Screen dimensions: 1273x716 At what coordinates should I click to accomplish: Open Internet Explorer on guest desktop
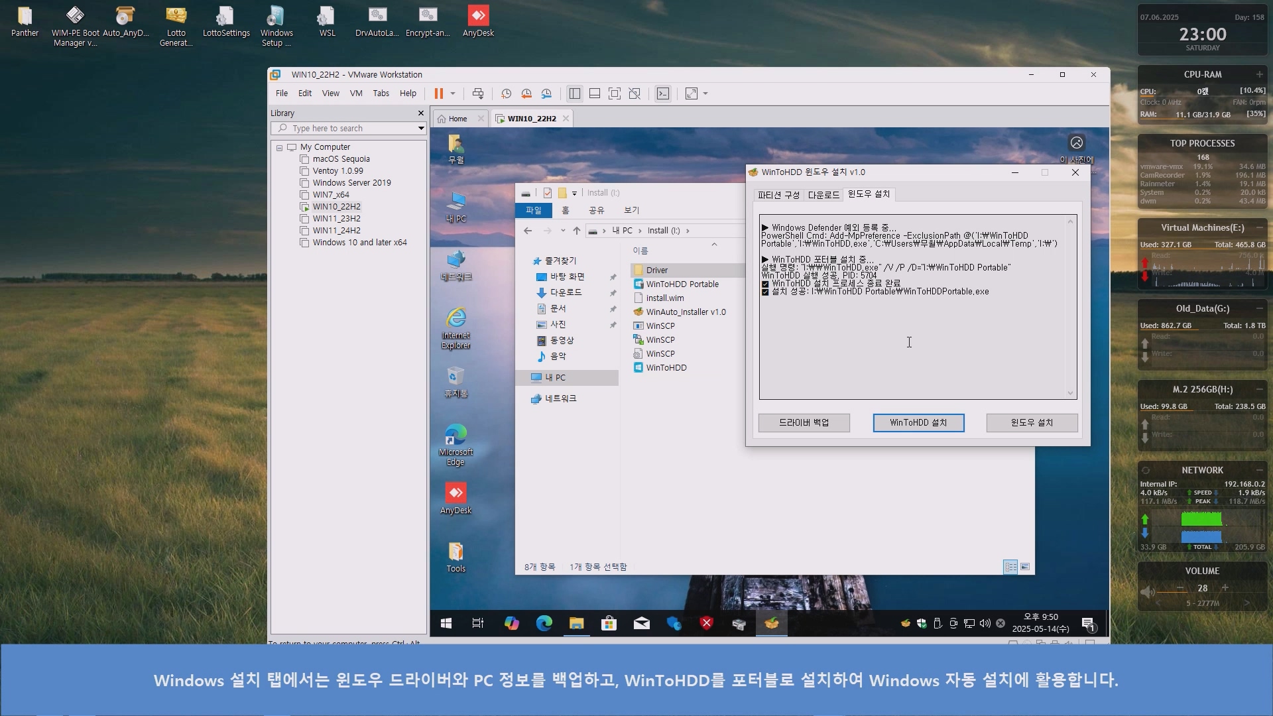click(x=456, y=328)
